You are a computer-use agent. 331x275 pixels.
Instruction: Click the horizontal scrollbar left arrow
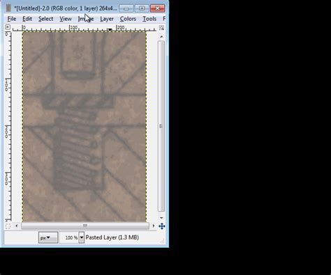point(16,226)
